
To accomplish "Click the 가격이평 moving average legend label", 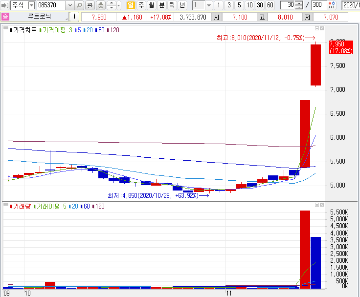I will (x=54, y=30).
